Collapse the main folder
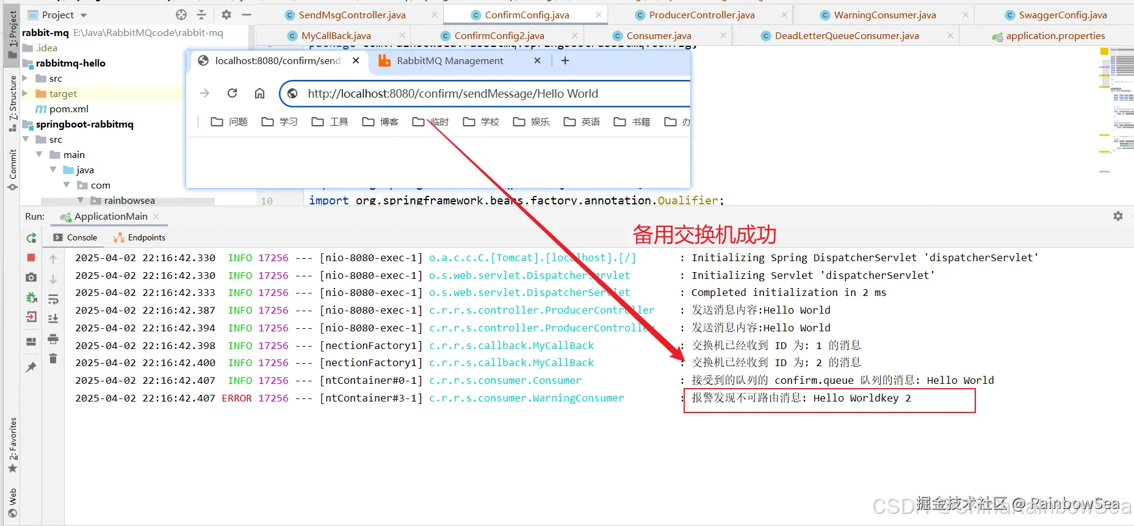Screen dimensions: 1134x526 (39, 154)
